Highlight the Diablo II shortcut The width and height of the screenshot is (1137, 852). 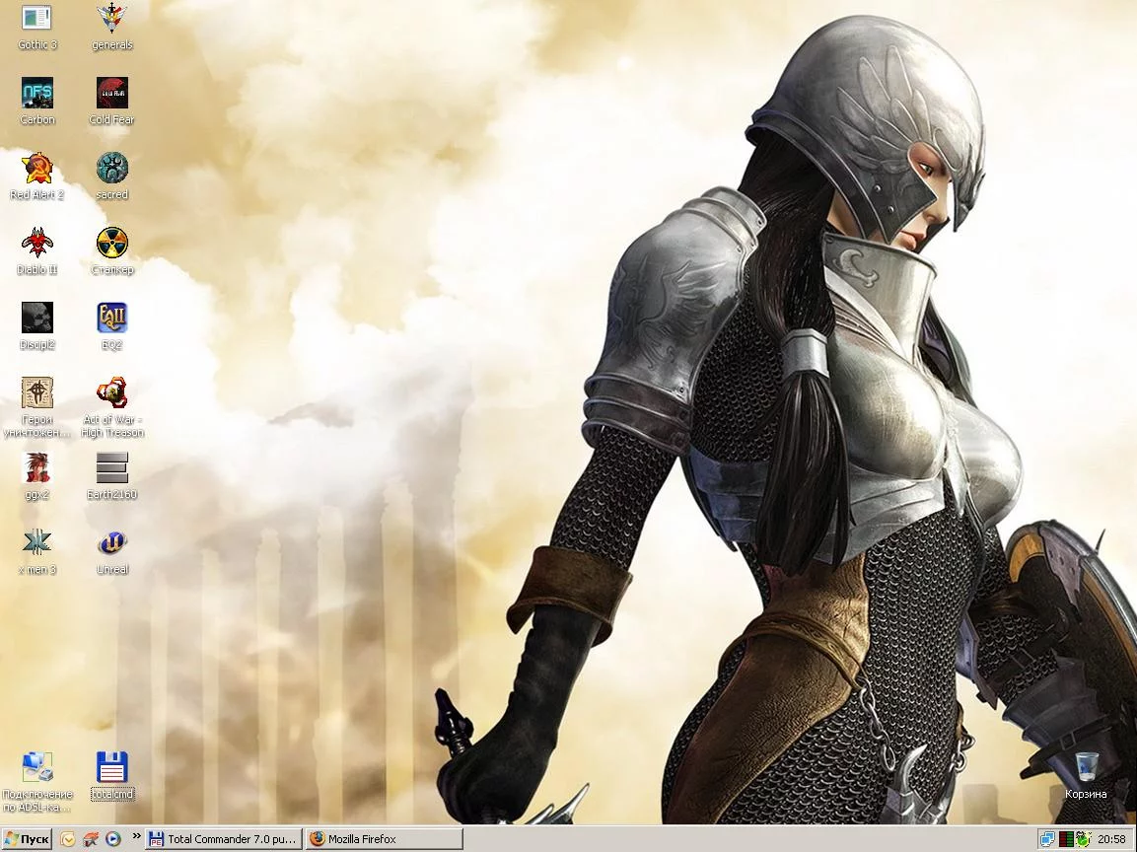(37, 251)
